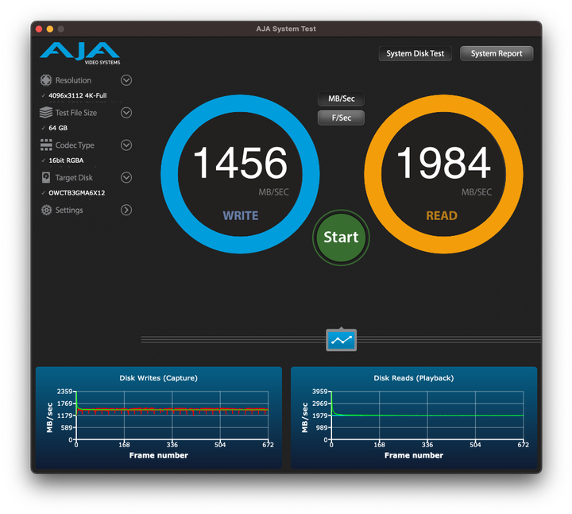572x514 pixels.
Task: Open the System Disk Test tab
Action: pyautogui.click(x=415, y=54)
